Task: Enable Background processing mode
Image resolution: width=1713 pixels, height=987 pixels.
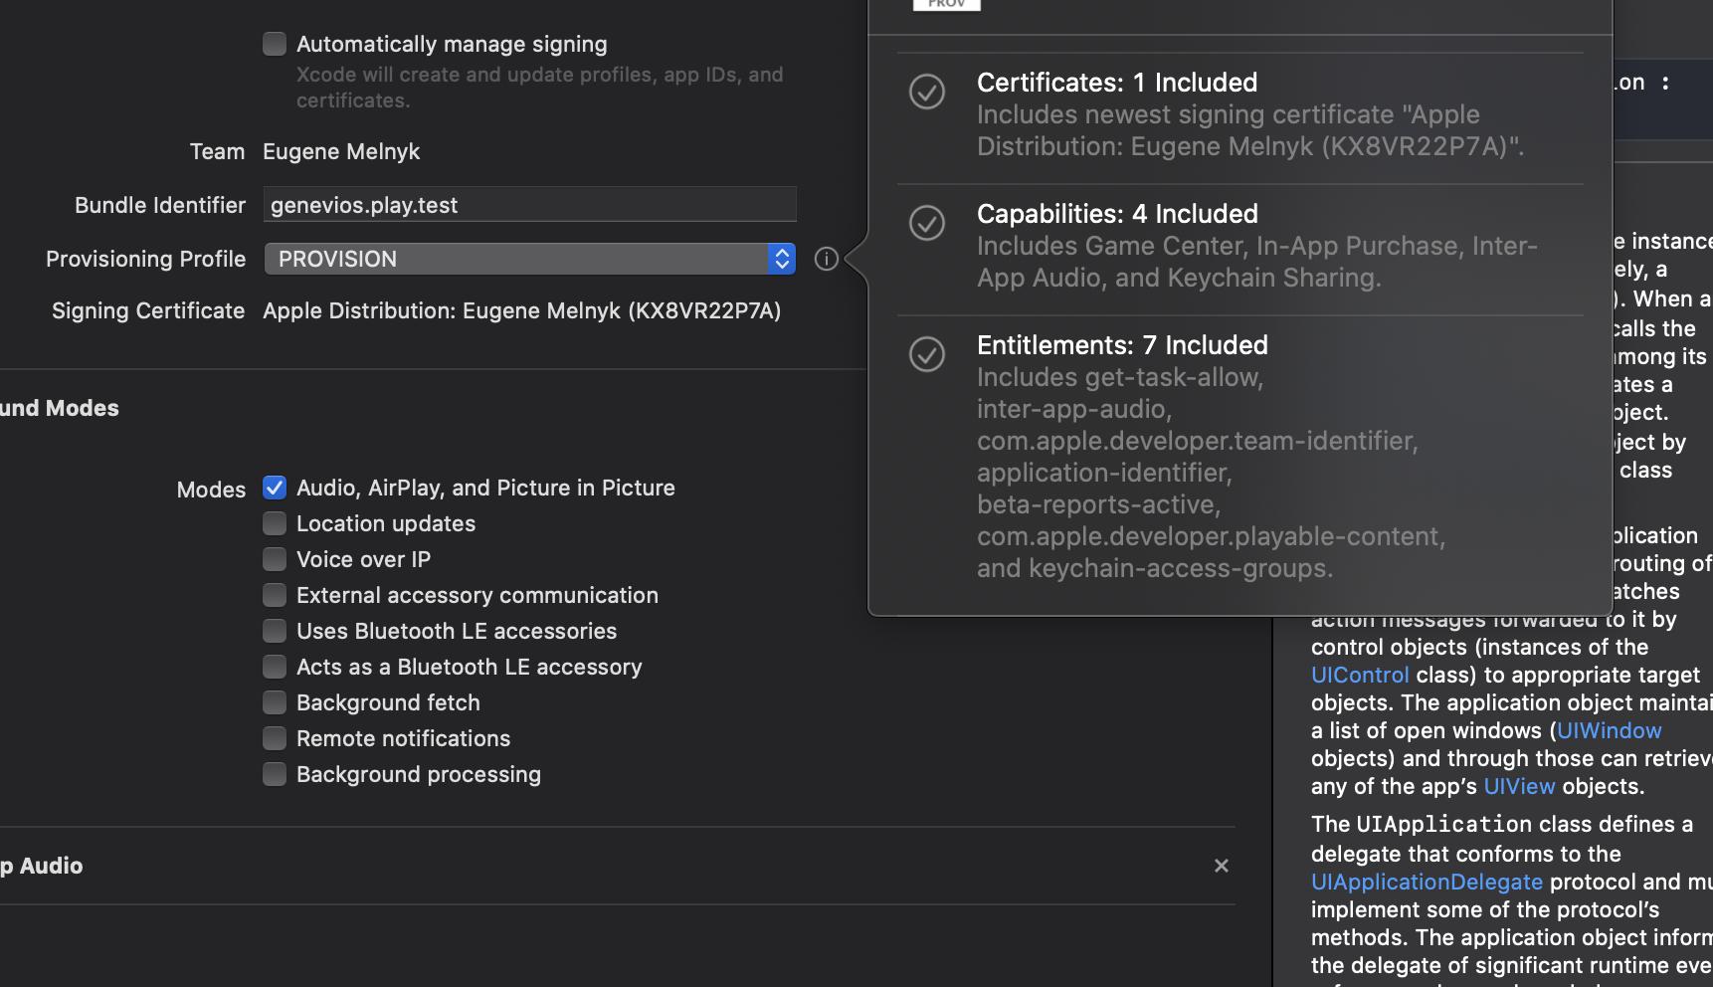Action: (275, 774)
